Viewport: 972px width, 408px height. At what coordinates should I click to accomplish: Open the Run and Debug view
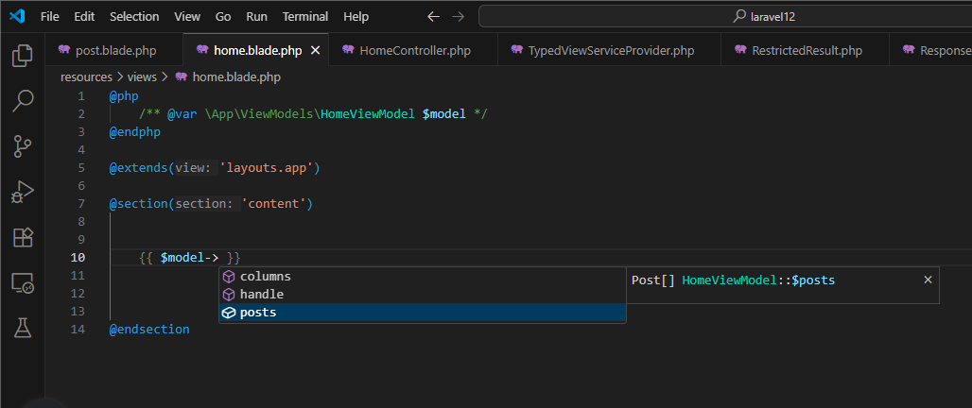tap(23, 192)
